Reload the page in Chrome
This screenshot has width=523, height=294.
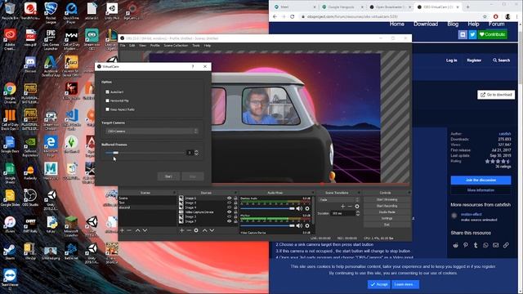click(x=293, y=16)
